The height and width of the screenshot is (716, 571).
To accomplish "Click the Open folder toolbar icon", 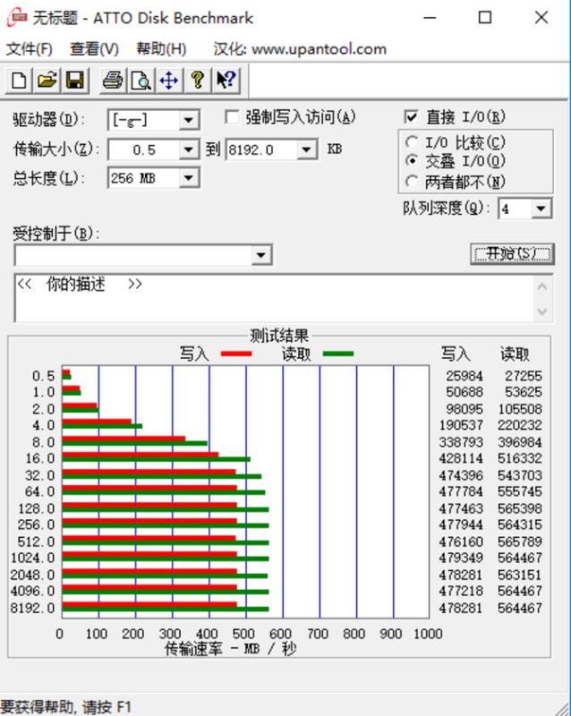I will (x=47, y=81).
